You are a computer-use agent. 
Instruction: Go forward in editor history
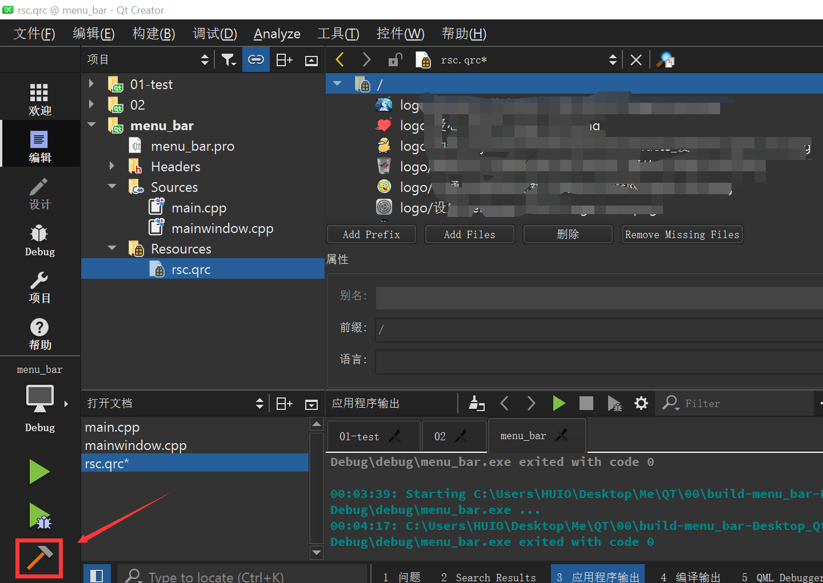click(x=366, y=59)
